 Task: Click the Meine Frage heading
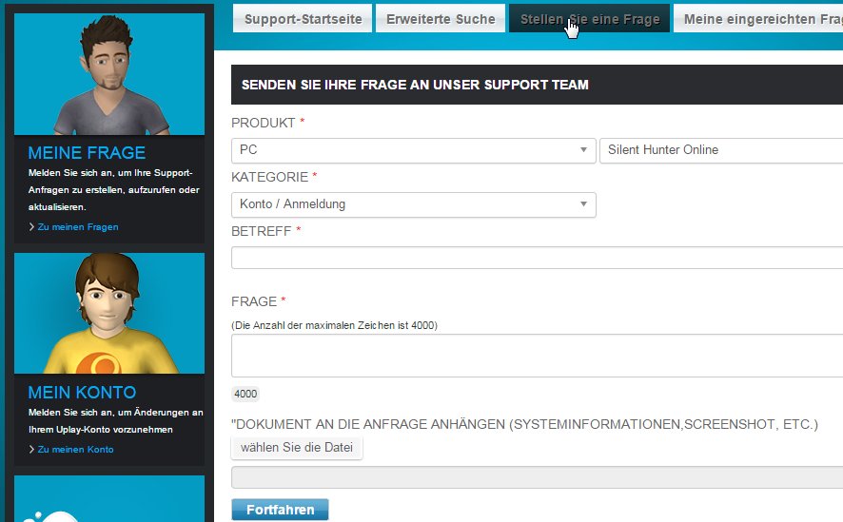[87, 153]
